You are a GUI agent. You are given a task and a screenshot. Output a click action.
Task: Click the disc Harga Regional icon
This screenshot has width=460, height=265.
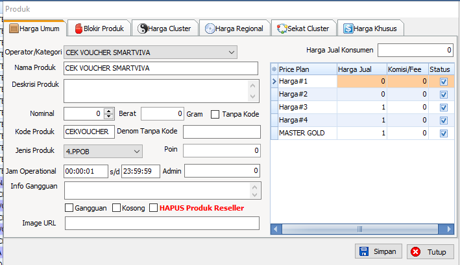210,29
